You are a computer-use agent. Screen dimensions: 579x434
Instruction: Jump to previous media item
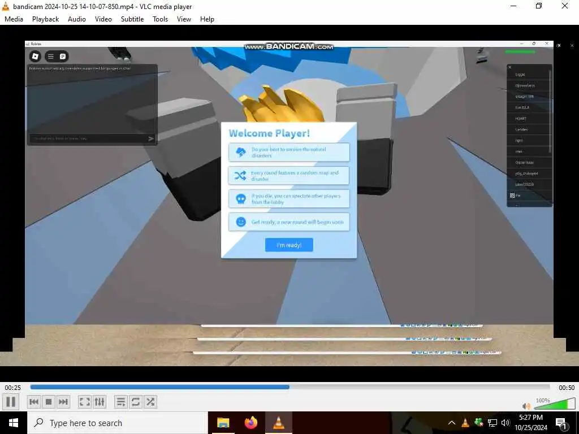point(34,402)
